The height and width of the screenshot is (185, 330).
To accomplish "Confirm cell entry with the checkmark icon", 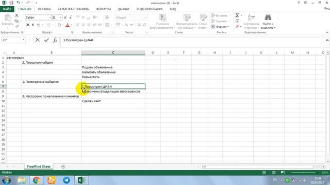I will pos(46,40).
